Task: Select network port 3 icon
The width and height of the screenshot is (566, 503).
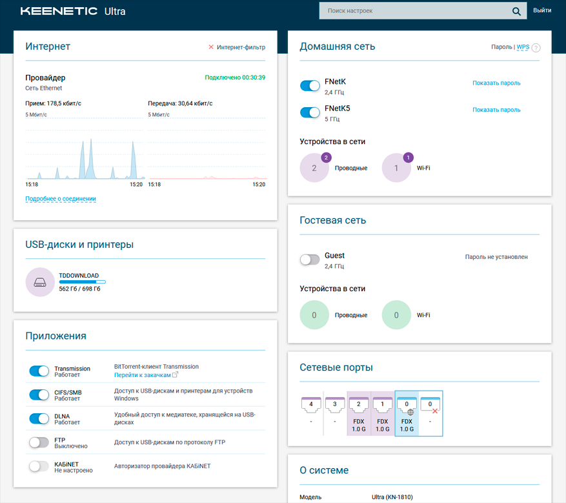Action: click(x=334, y=405)
